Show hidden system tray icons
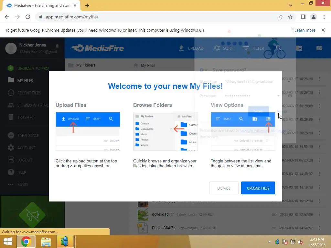 269,242
